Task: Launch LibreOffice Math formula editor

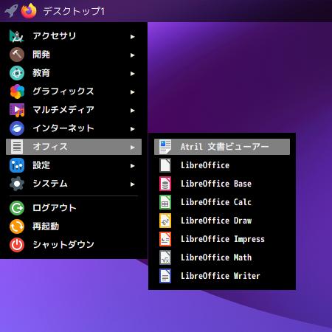Action: 222,257
